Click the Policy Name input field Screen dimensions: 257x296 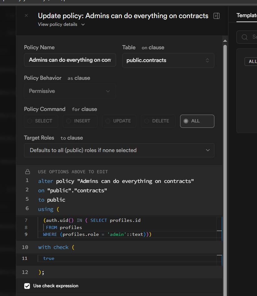click(70, 60)
